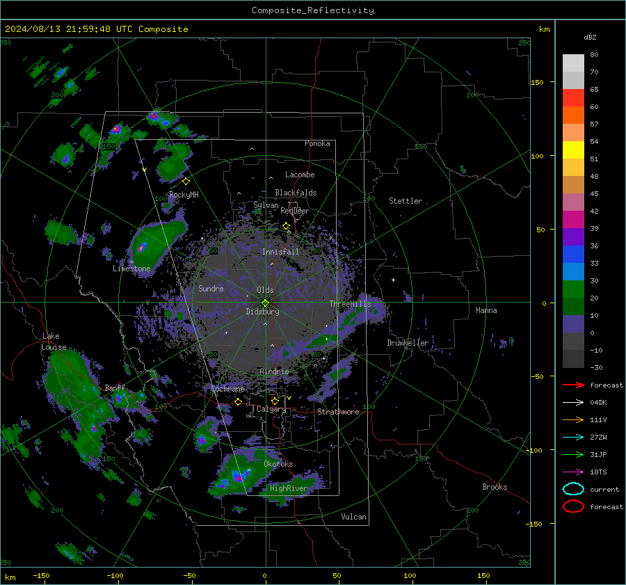
Task: Select the red 65 dBZ color swatch
Action: pyautogui.click(x=573, y=98)
